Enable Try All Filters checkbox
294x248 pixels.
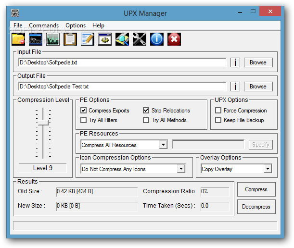coord(83,120)
